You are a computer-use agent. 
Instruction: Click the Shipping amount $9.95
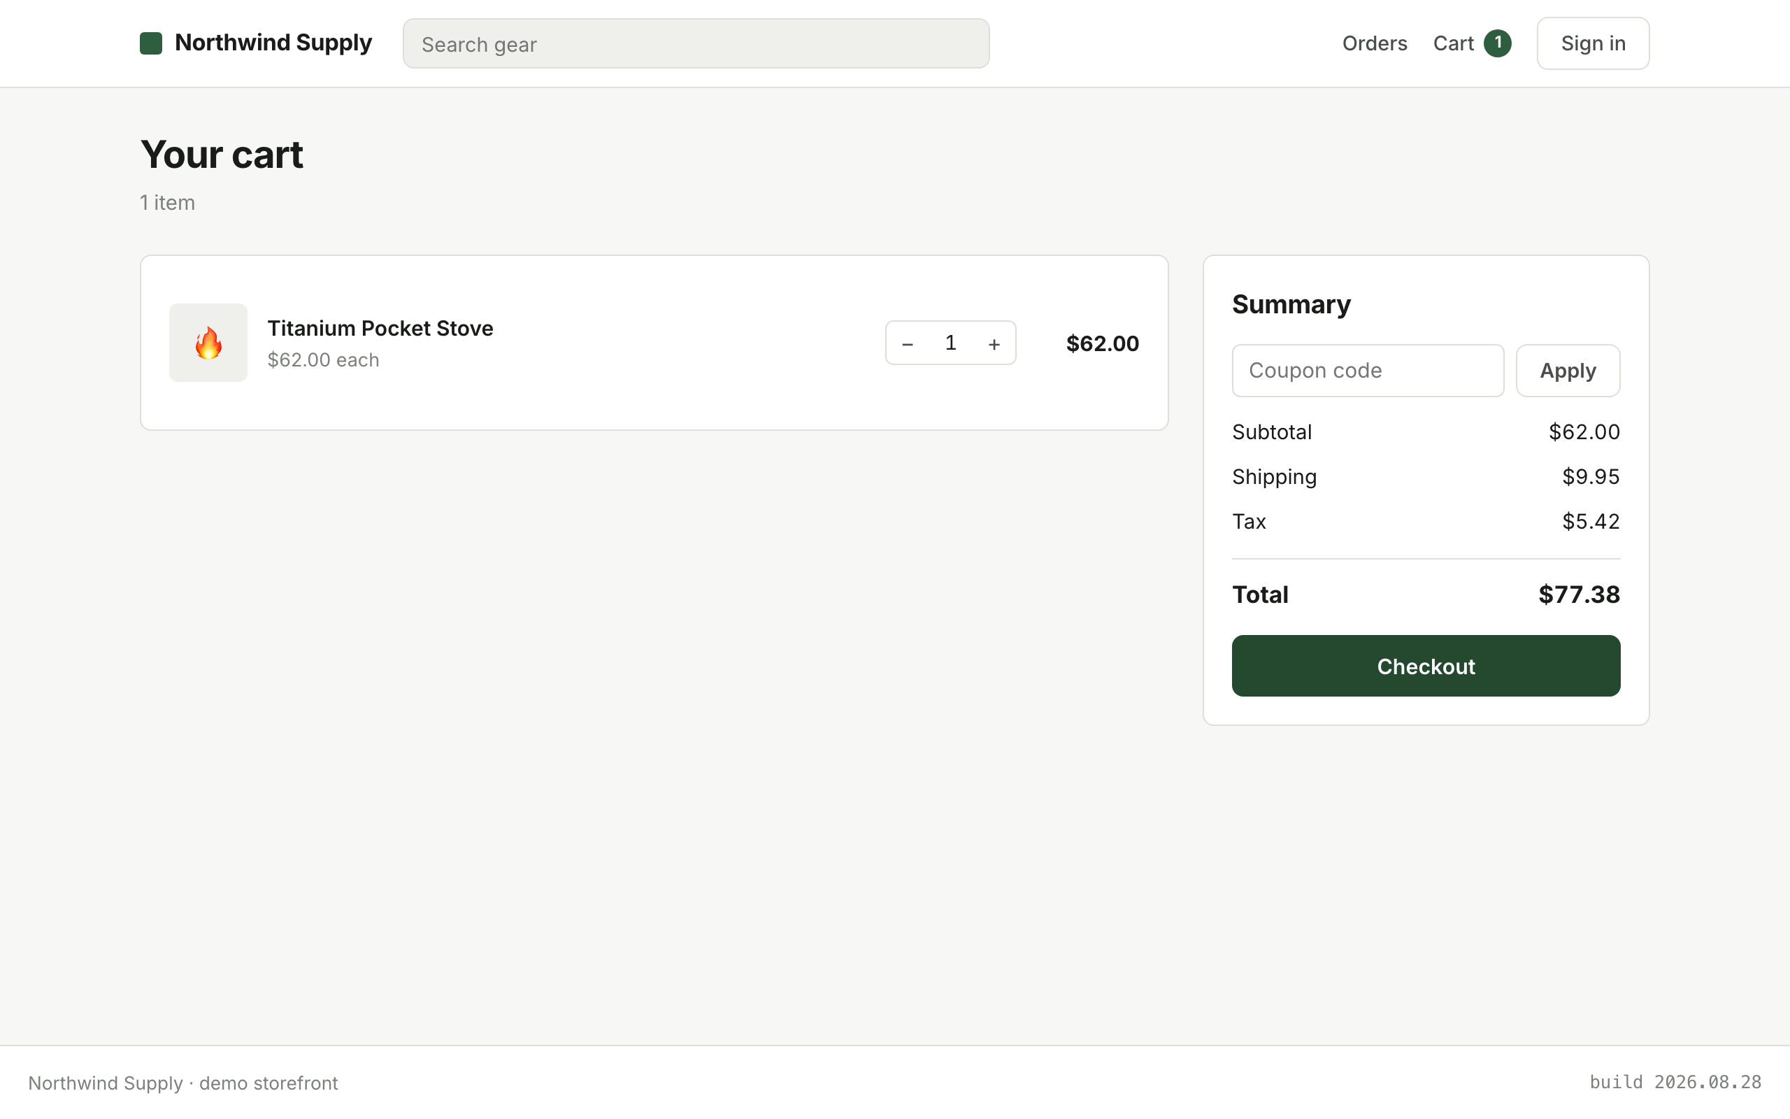1590,476
